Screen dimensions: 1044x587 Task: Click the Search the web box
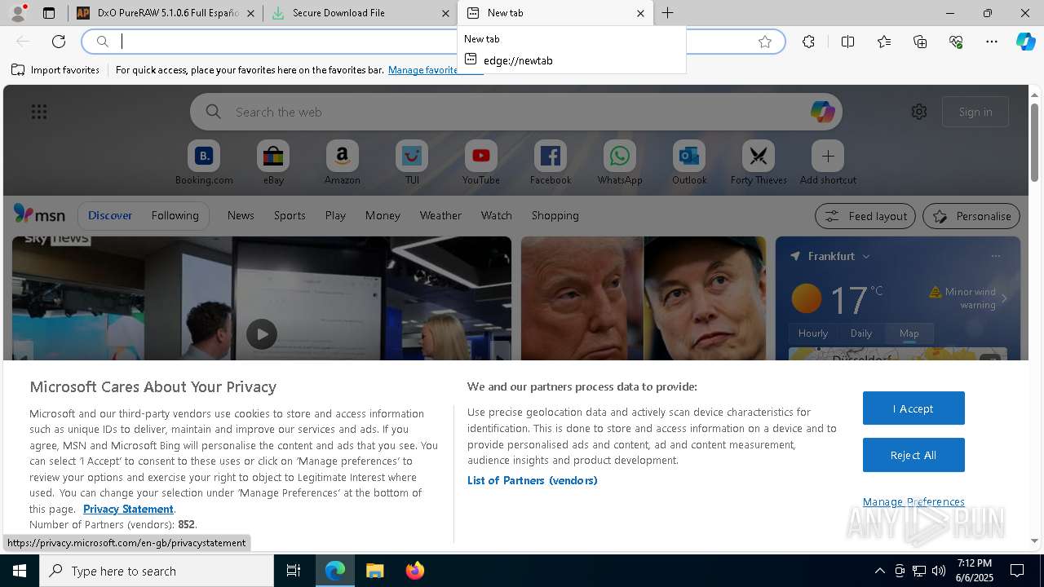coord(516,112)
